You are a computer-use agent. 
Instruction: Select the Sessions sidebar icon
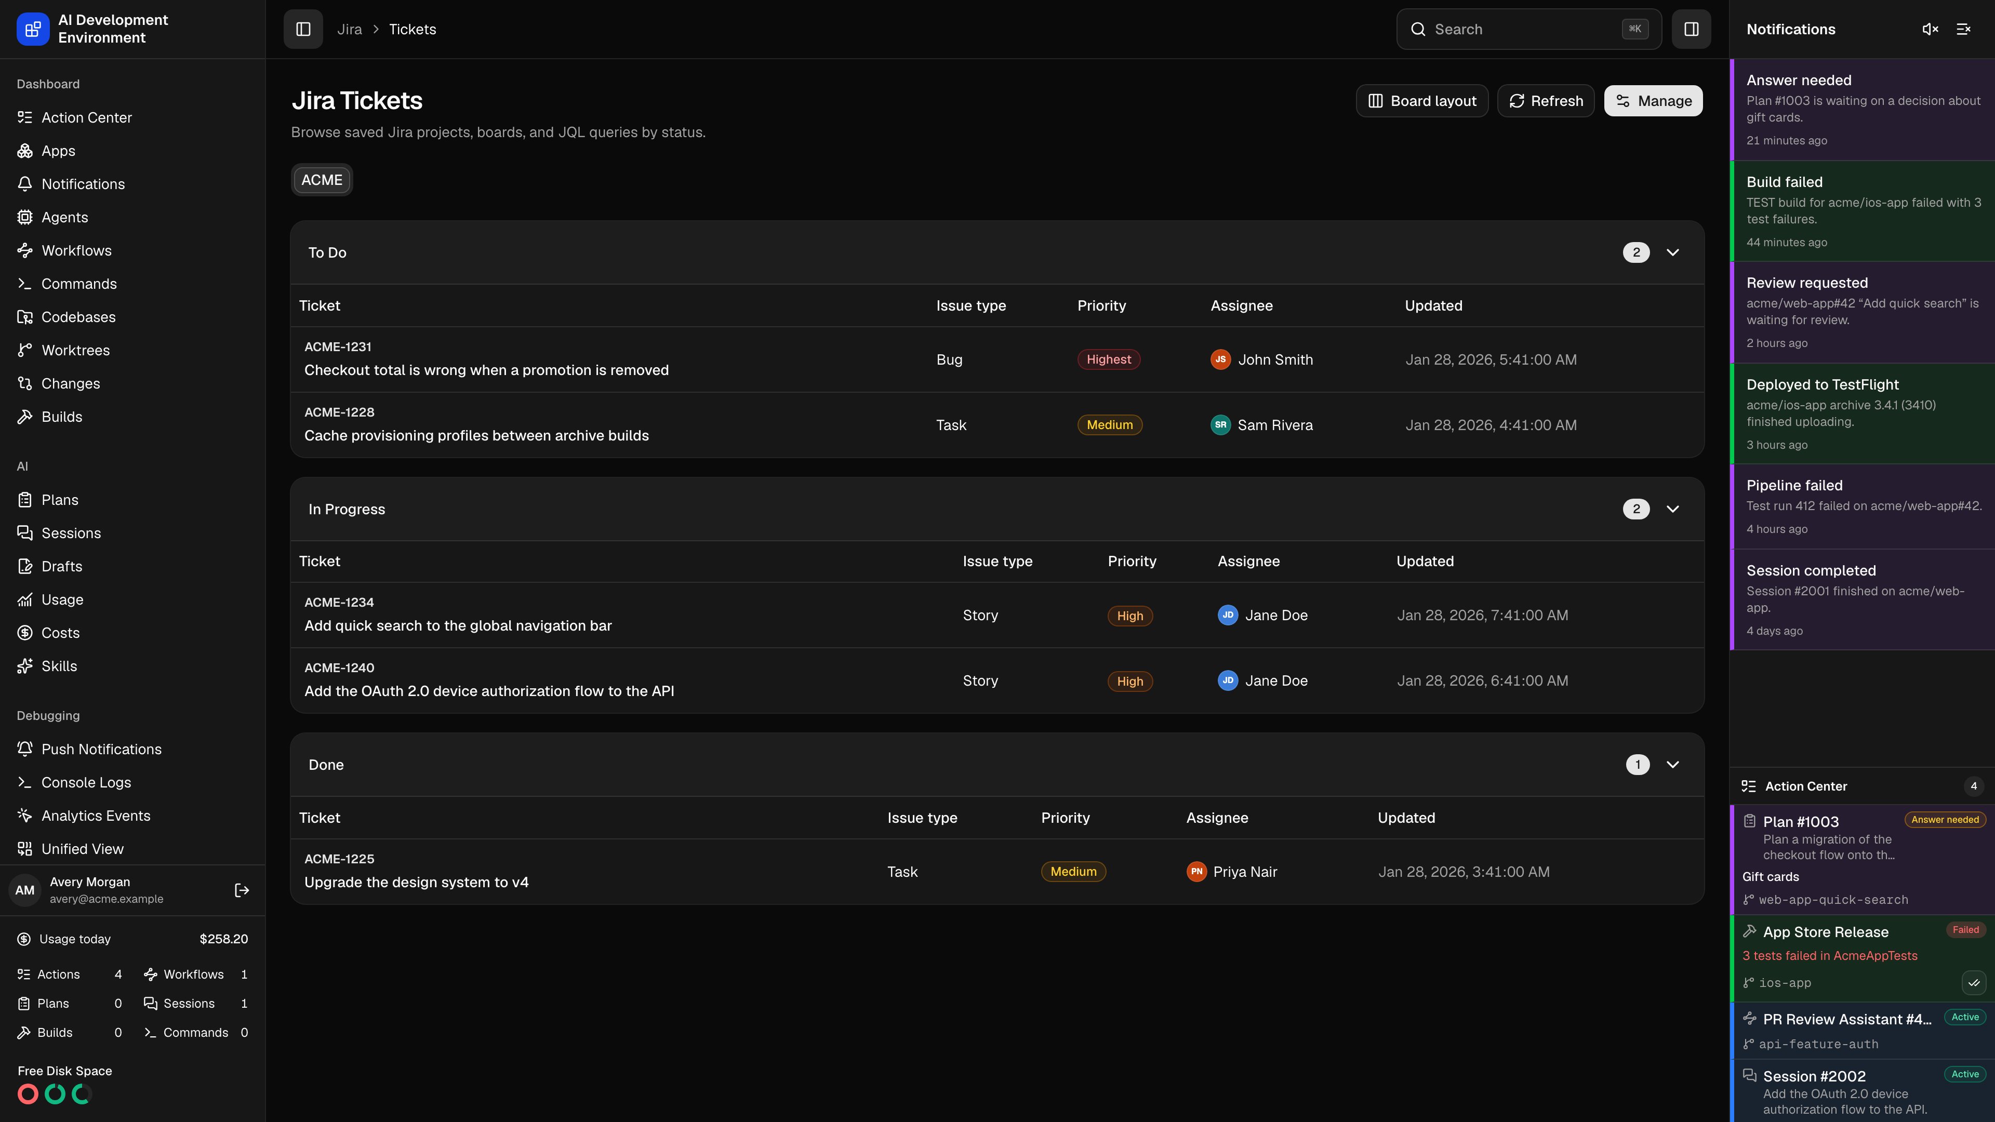25,533
